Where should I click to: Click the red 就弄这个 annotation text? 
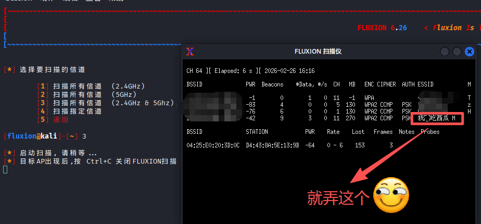point(338,197)
